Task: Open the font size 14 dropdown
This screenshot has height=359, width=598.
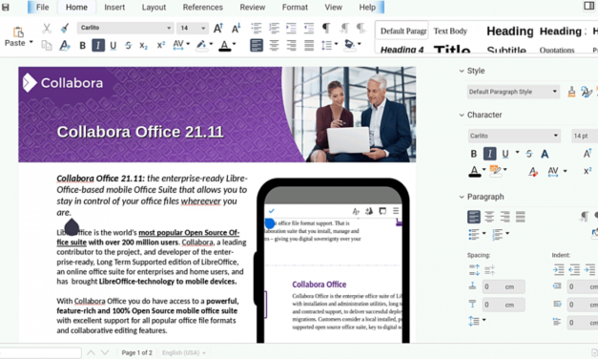Action: (203, 28)
